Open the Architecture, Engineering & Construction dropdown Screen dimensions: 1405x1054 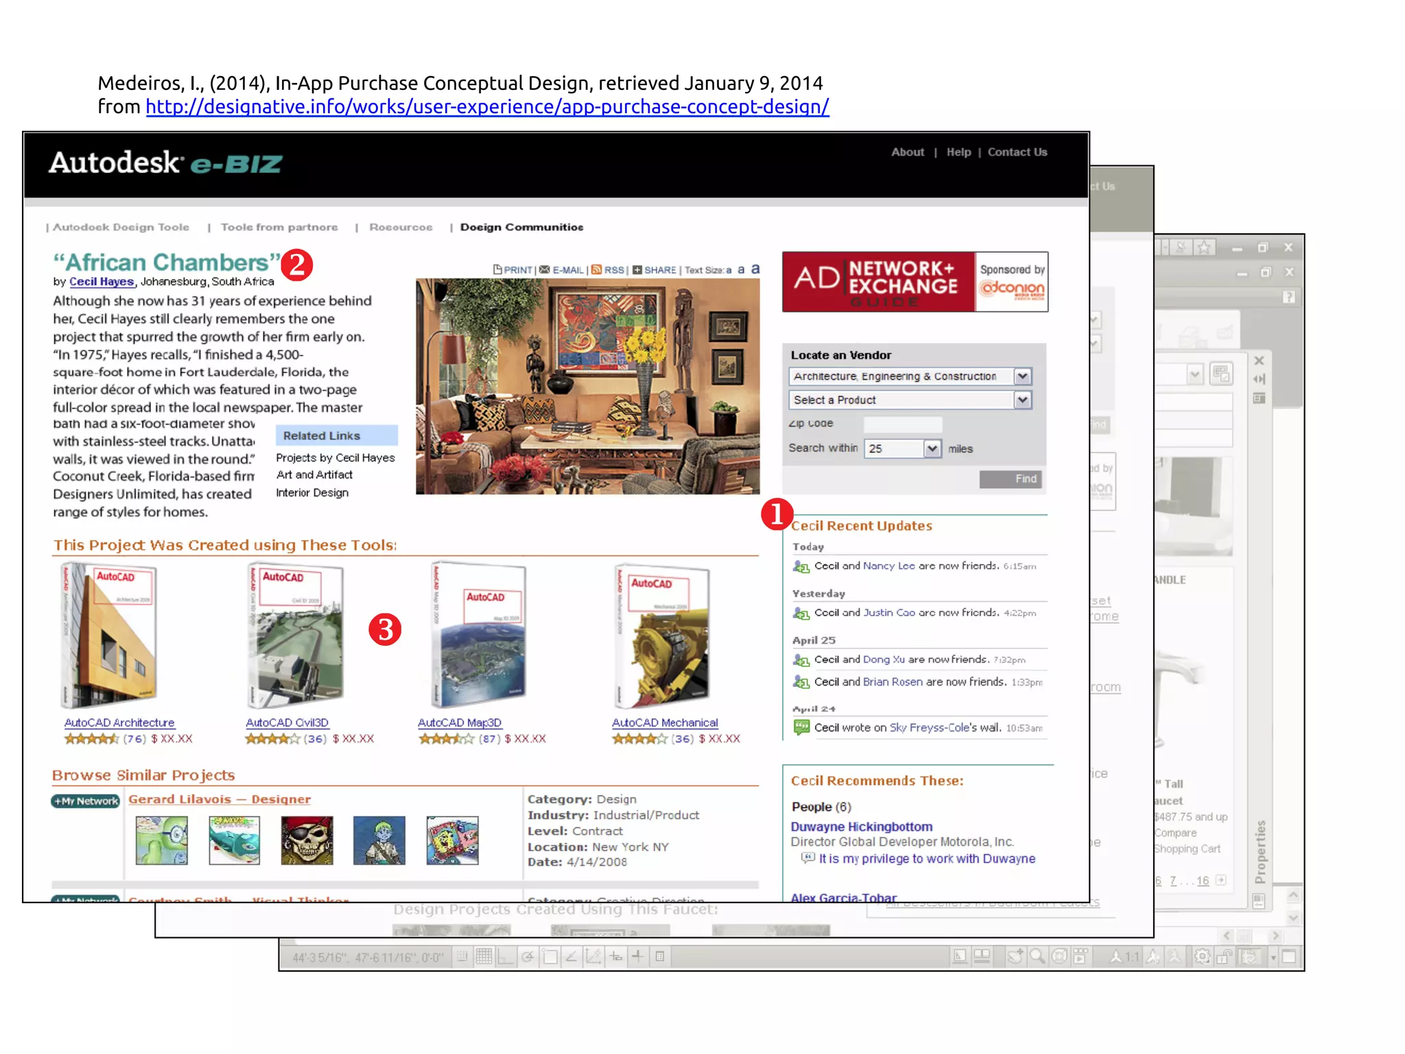coord(1022,376)
